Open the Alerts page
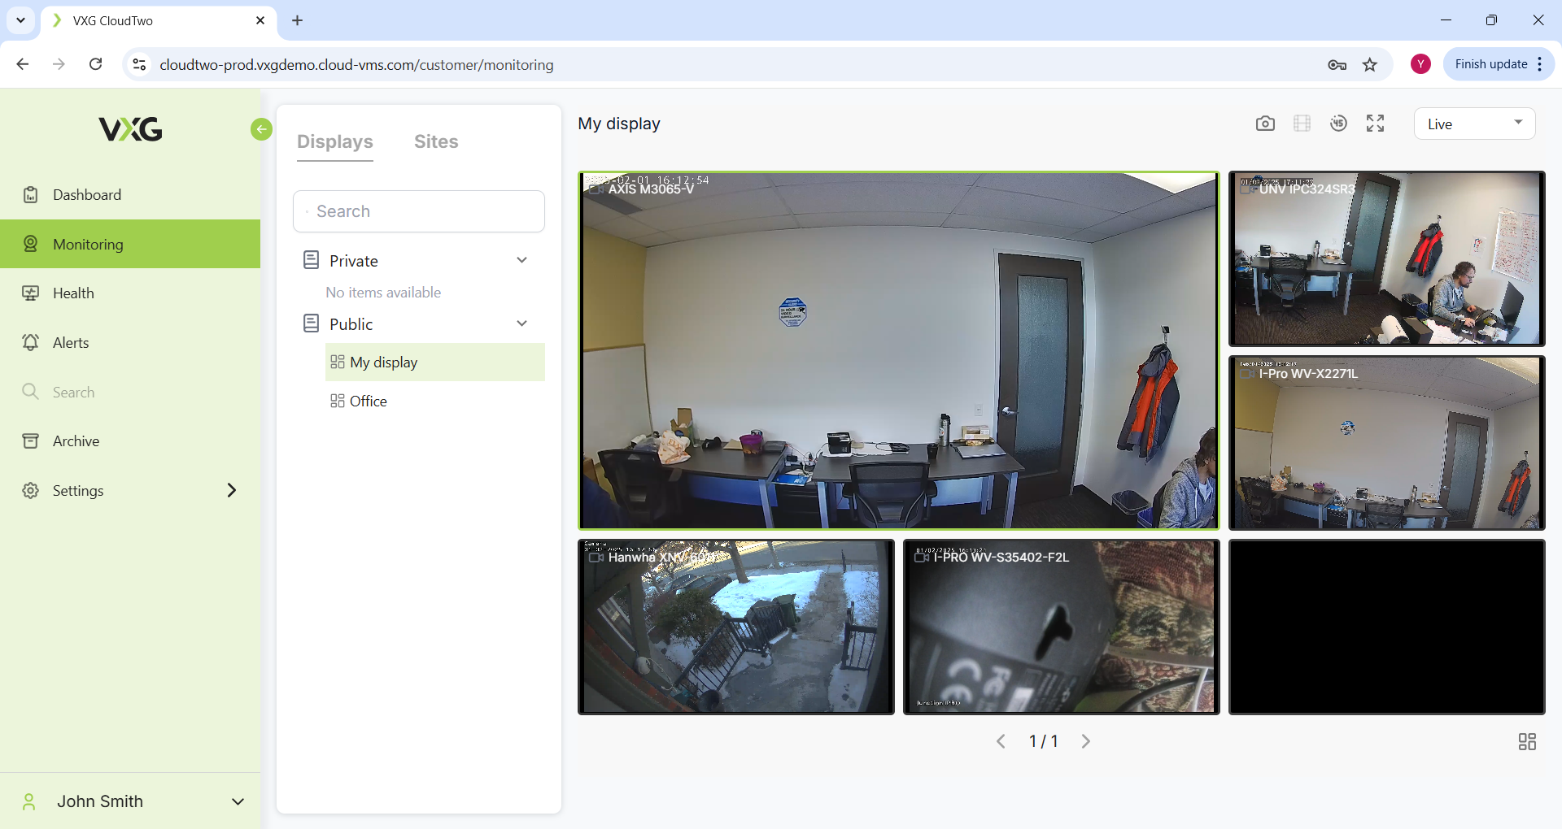Image resolution: width=1562 pixels, height=829 pixels. [71, 343]
